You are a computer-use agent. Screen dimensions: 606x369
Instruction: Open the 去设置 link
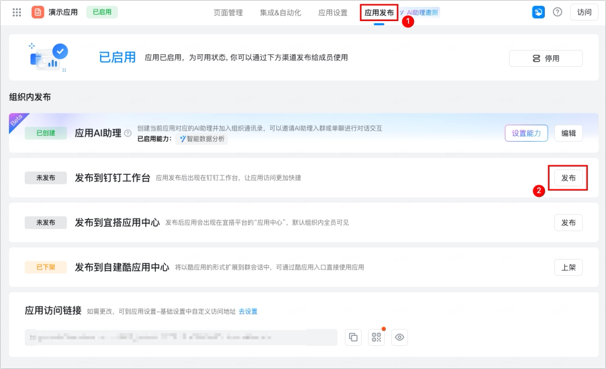point(248,312)
